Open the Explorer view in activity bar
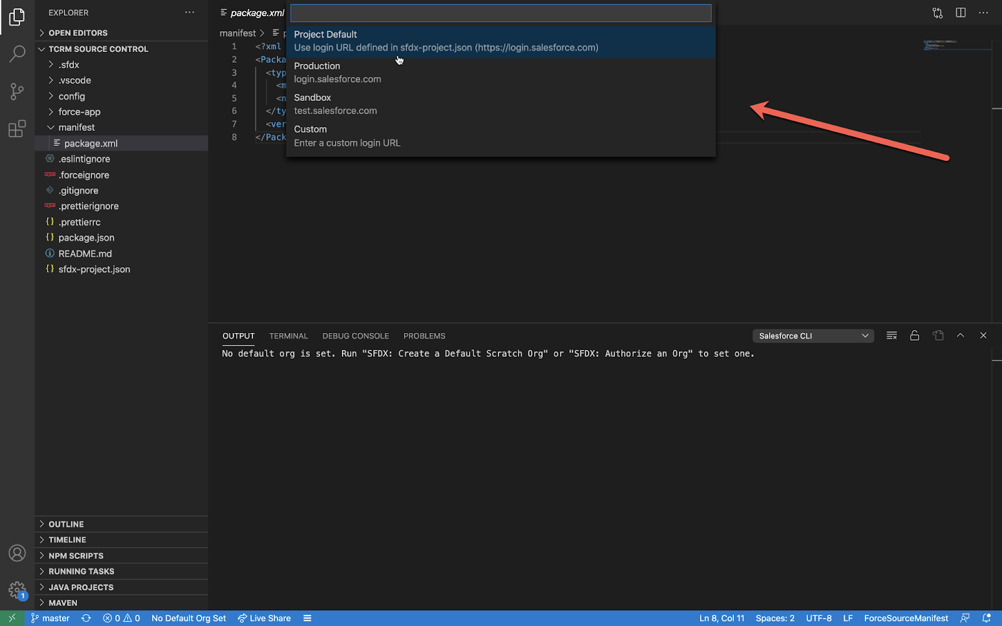 pyautogui.click(x=17, y=17)
